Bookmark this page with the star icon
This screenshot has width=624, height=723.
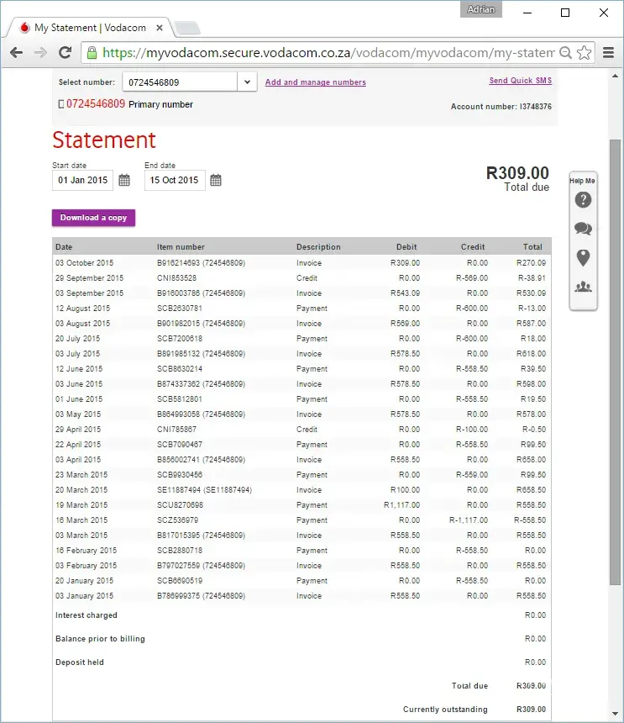coord(585,53)
